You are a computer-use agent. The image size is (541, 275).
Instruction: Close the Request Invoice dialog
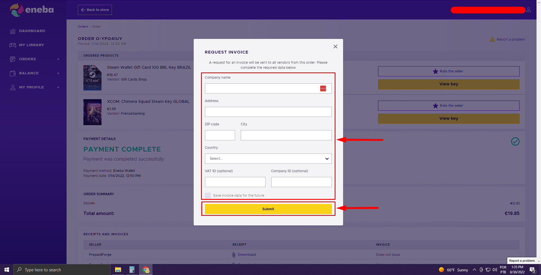point(335,46)
